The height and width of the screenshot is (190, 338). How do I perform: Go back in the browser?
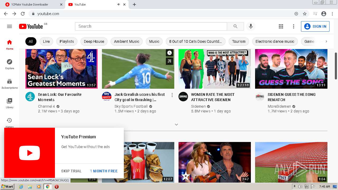[x=6, y=14]
